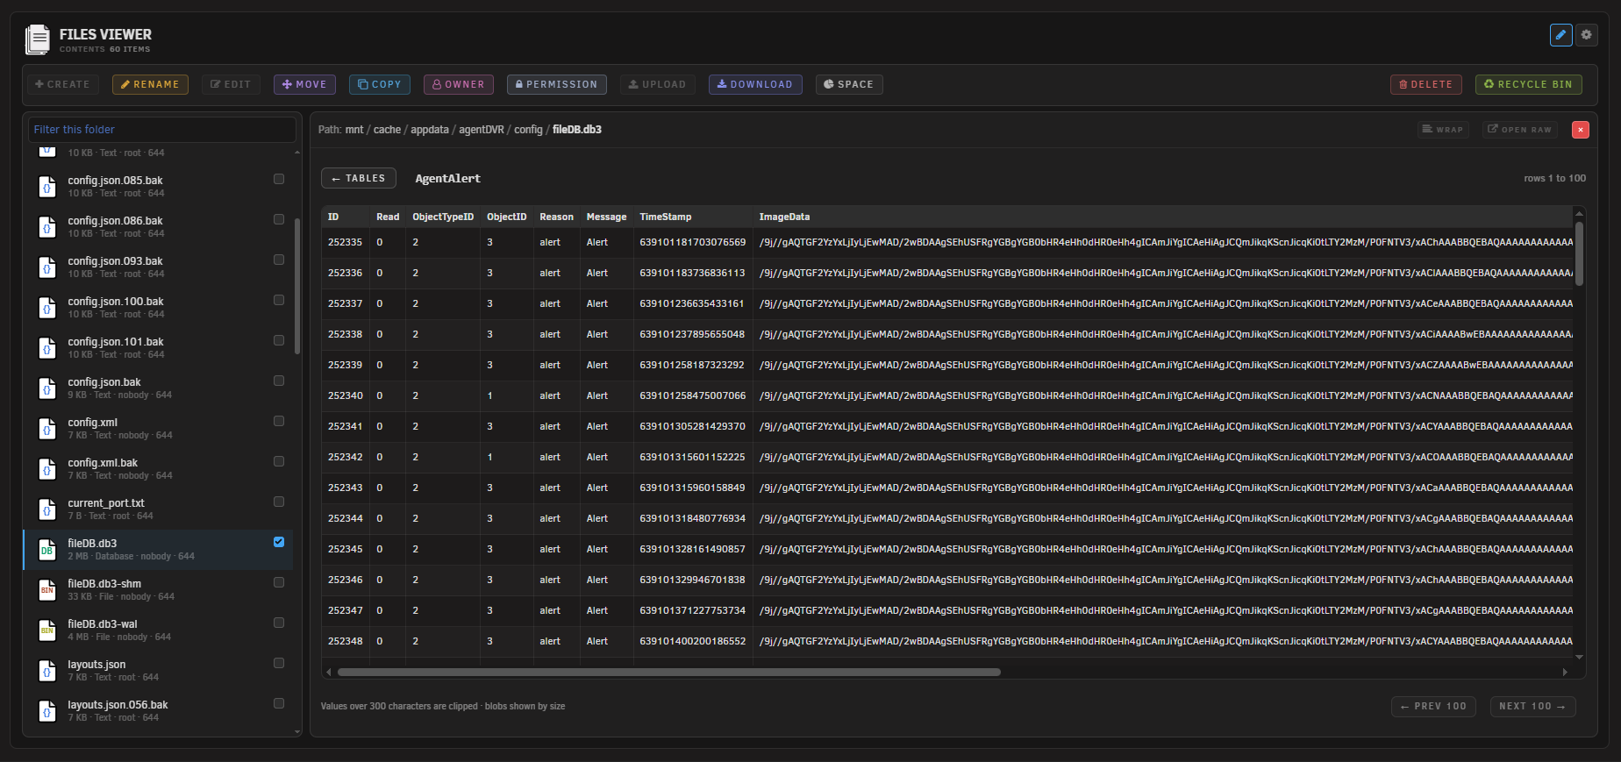Click the Owner toolbar button

pos(459,84)
